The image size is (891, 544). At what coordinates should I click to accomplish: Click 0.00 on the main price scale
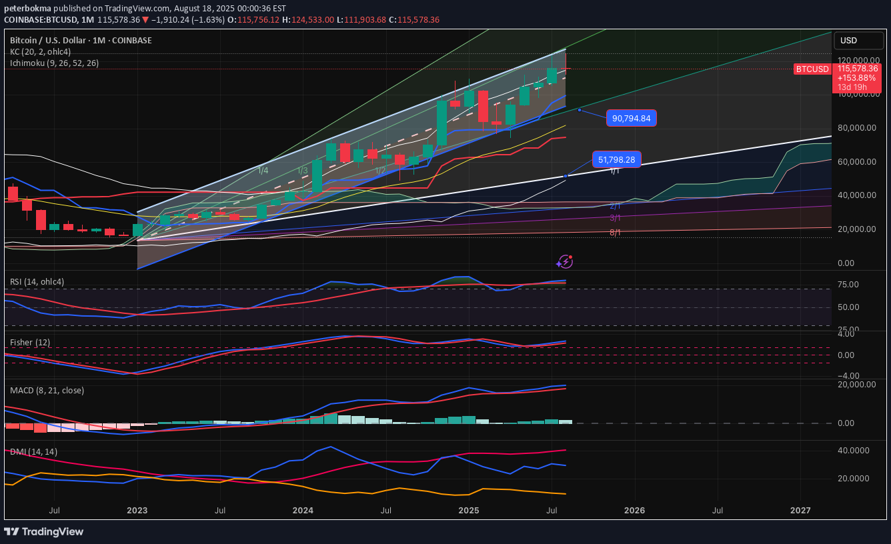click(x=846, y=263)
